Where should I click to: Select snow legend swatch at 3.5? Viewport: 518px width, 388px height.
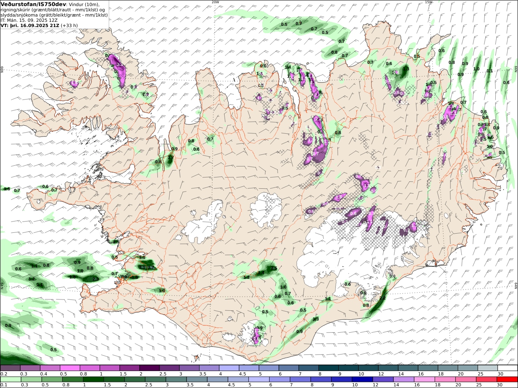[209, 368]
